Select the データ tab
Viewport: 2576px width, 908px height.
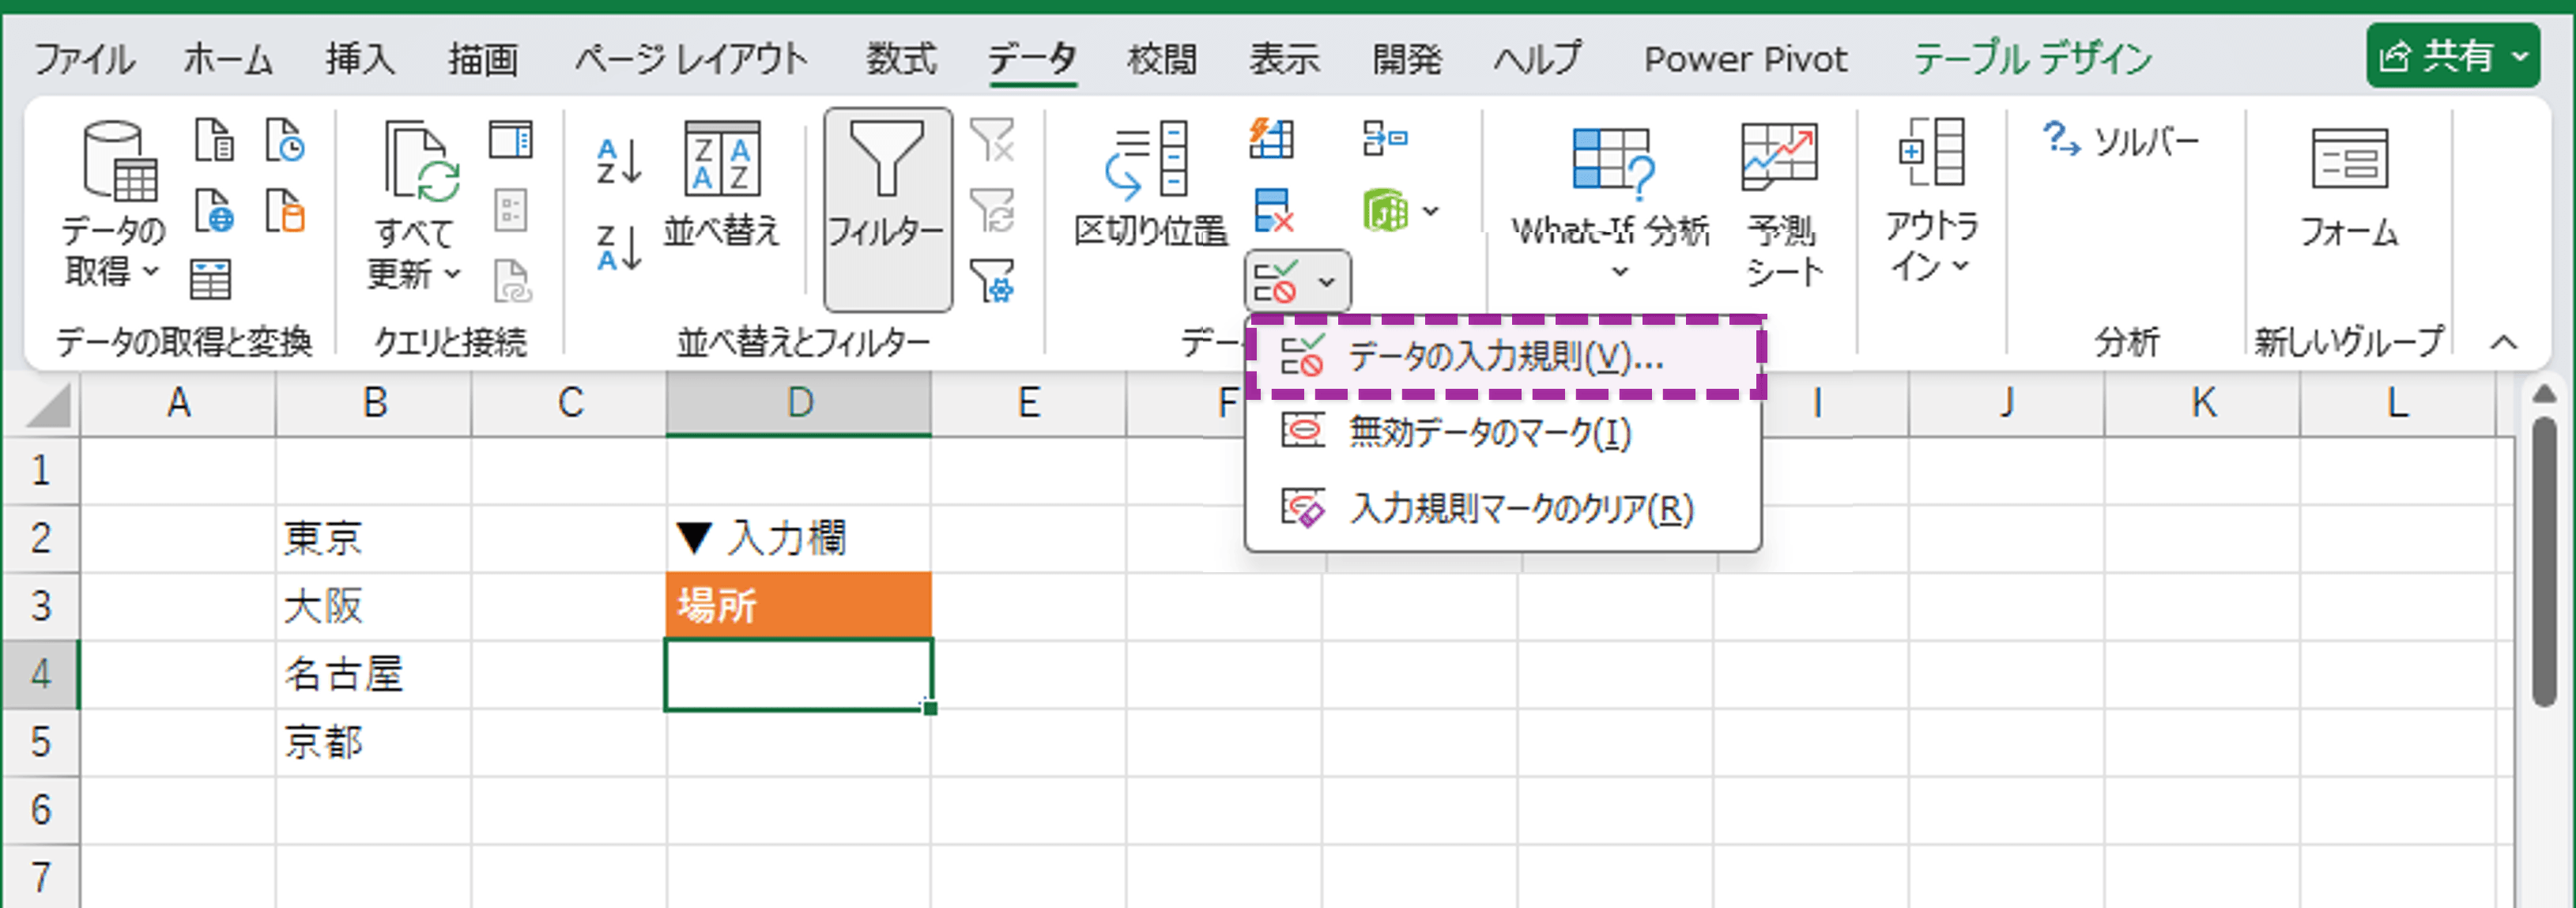pyautogui.click(x=1032, y=59)
